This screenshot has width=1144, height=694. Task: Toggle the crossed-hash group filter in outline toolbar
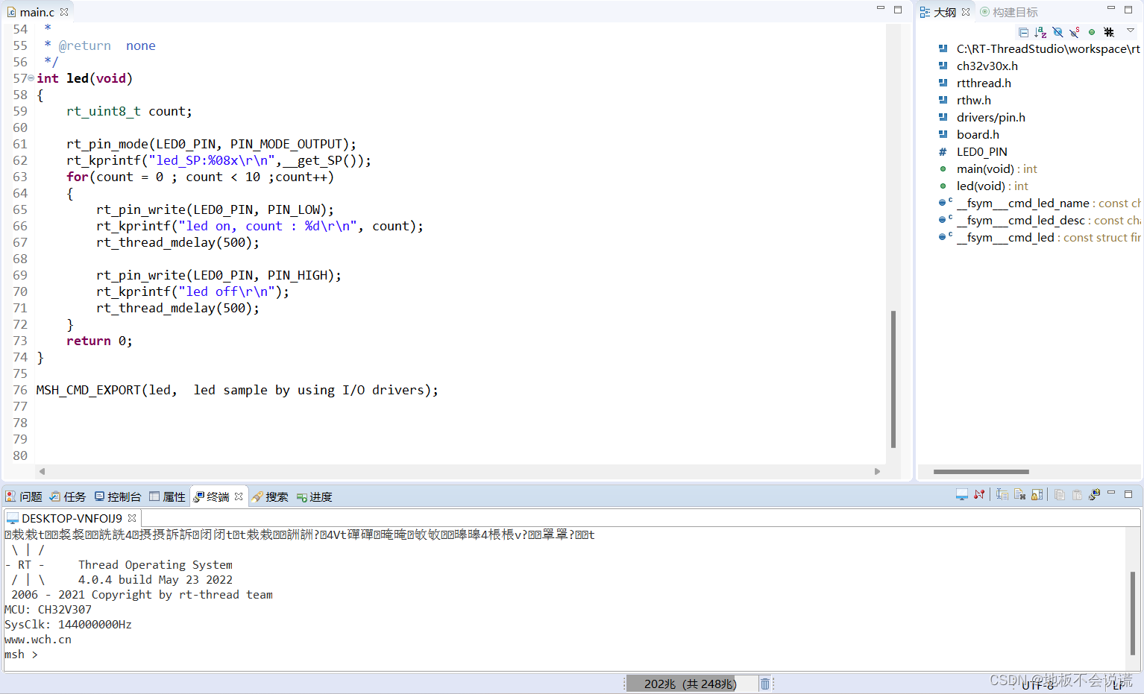1109,32
